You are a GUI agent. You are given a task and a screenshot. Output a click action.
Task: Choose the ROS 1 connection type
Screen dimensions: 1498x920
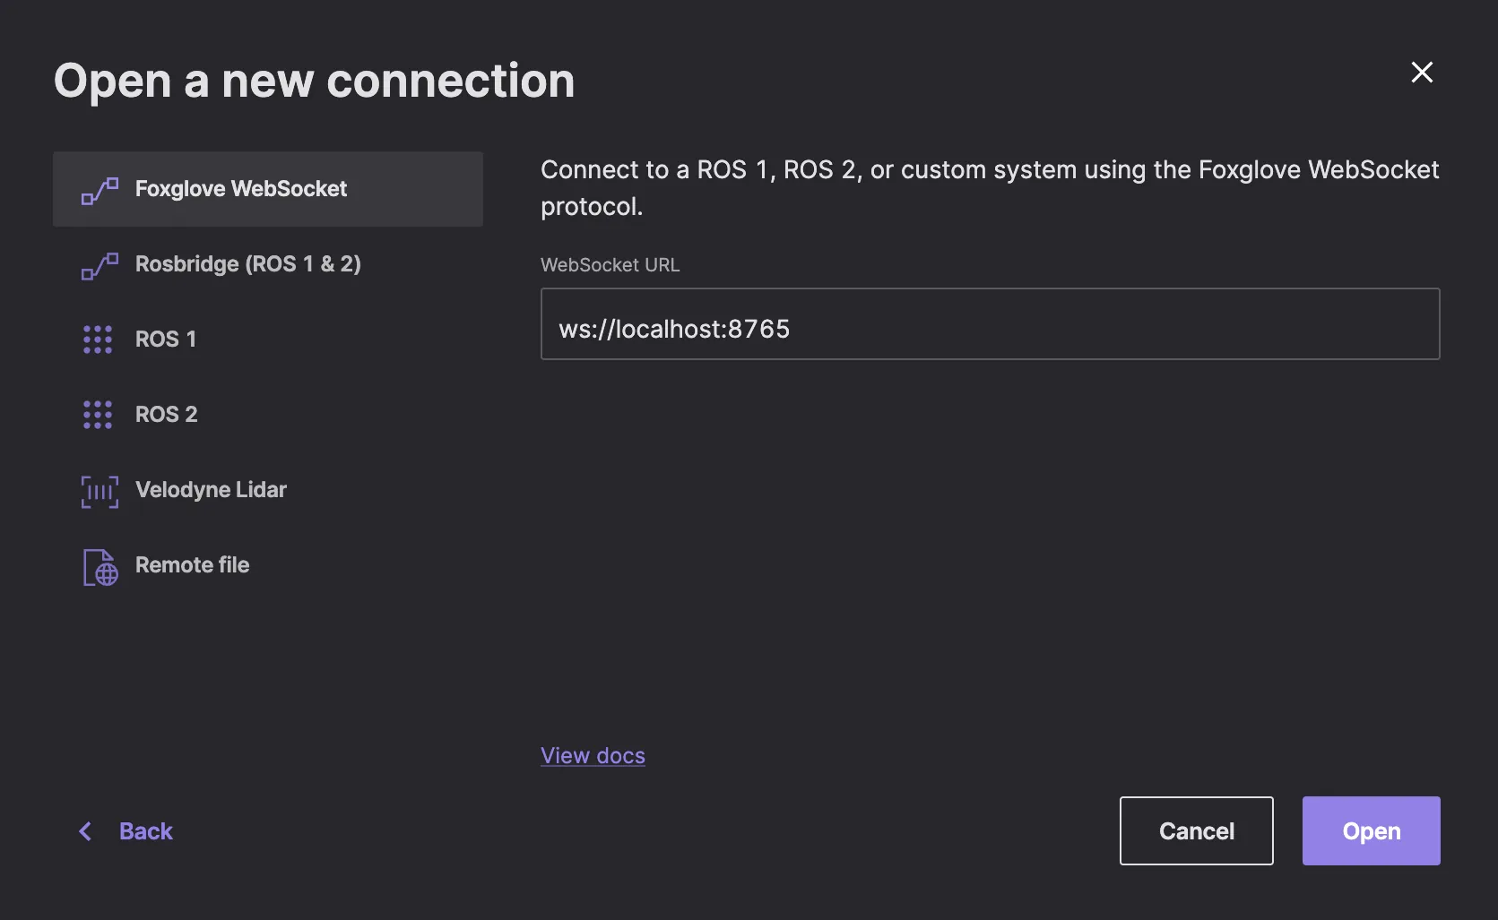tap(268, 340)
